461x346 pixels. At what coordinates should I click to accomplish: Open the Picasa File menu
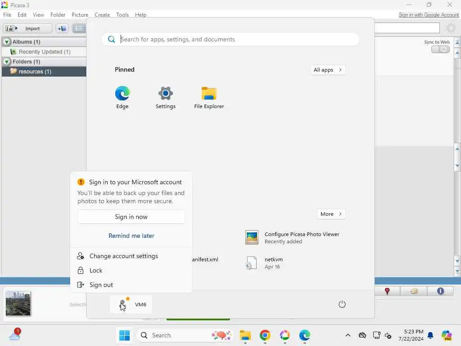pyautogui.click(x=7, y=15)
